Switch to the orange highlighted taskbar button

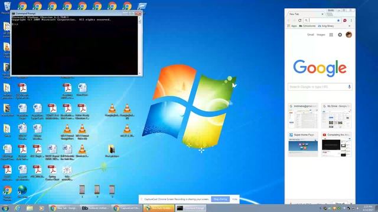point(159,208)
